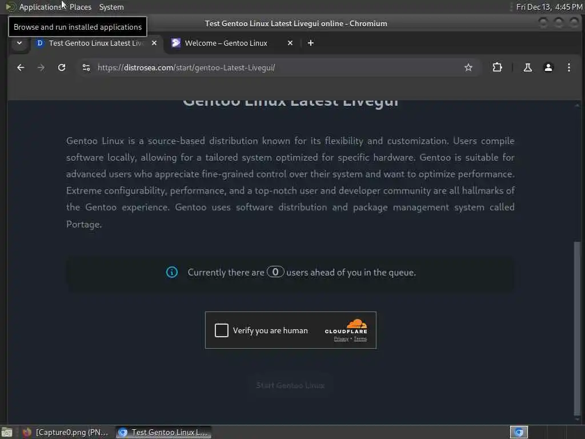Open the Places menu
The height and width of the screenshot is (439, 585).
pyautogui.click(x=81, y=7)
